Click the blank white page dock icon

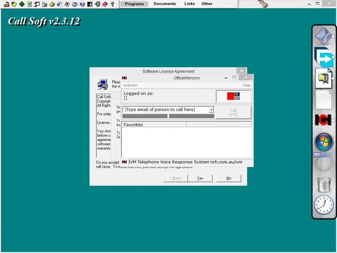click(x=324, y=100)
